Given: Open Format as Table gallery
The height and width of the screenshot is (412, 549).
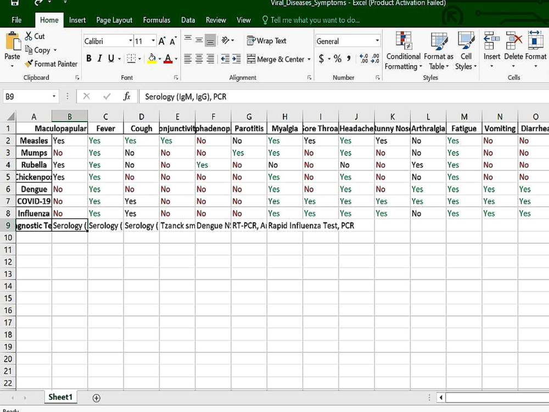Looking at the screenshot, I should [x=438, y=51].
